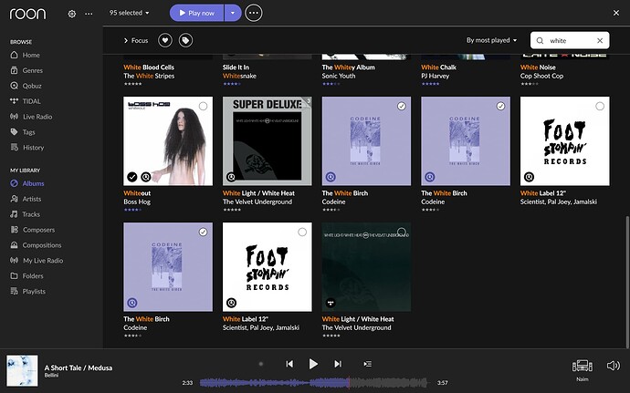630x393 pixels.
Task: Click the checkmark badge on Whiteout cover
Action: [x=132, y=177]
